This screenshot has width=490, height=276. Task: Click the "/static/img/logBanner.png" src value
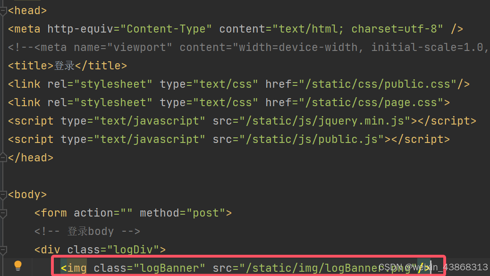click(x=328, y=268)
